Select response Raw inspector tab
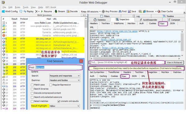This screenshot has height=114, width=186. click(x=125, y=76)
